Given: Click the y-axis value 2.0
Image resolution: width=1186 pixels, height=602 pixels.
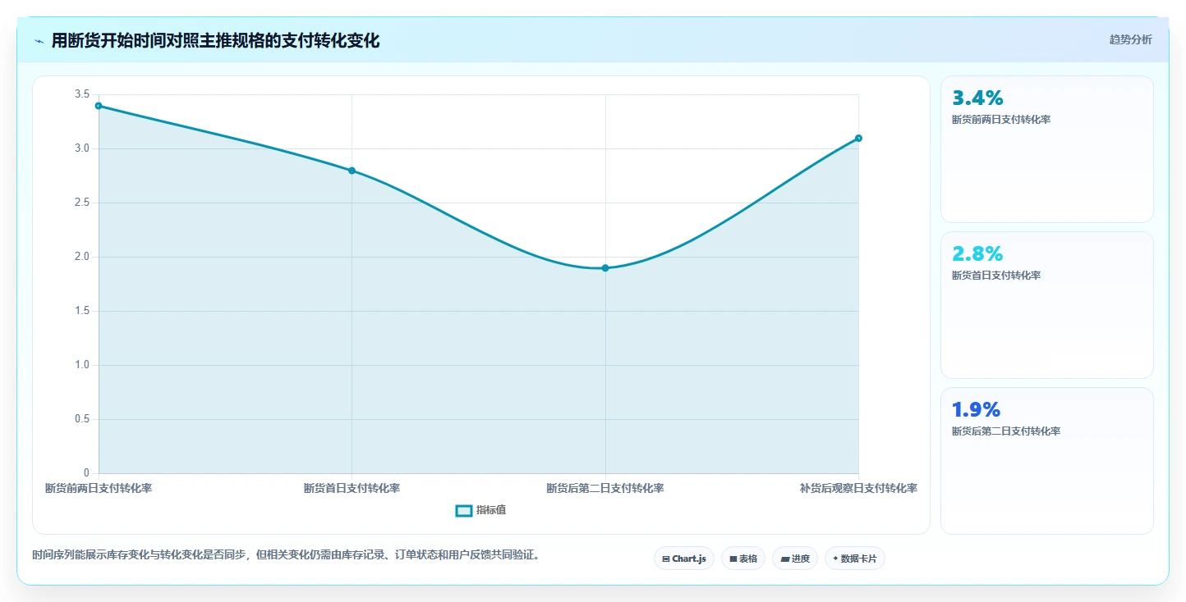Looking at the screenshot, I should (x=82, y=257).
